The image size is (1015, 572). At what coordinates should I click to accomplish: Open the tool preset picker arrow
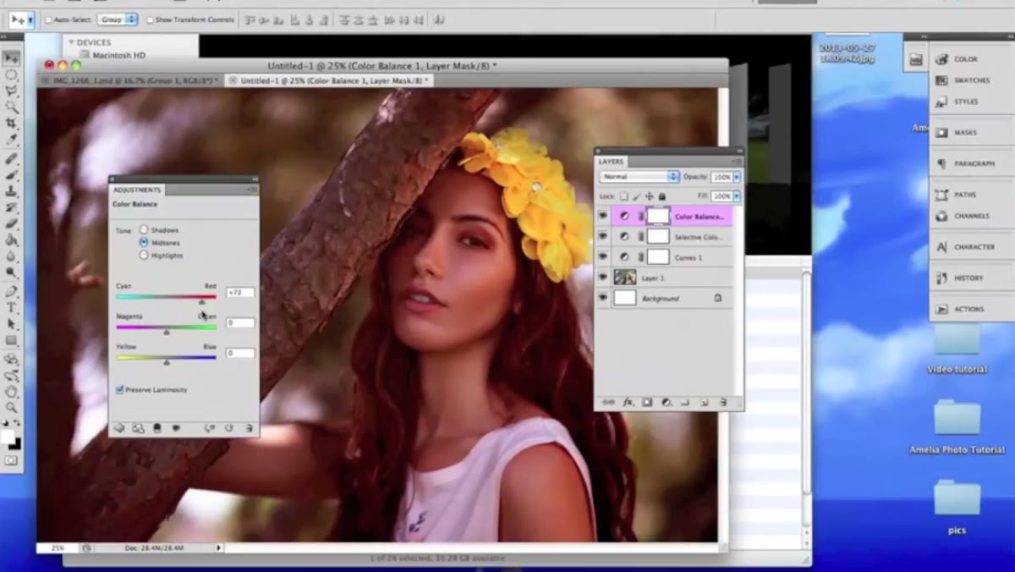pyautogui.click(x=31, y=19)
